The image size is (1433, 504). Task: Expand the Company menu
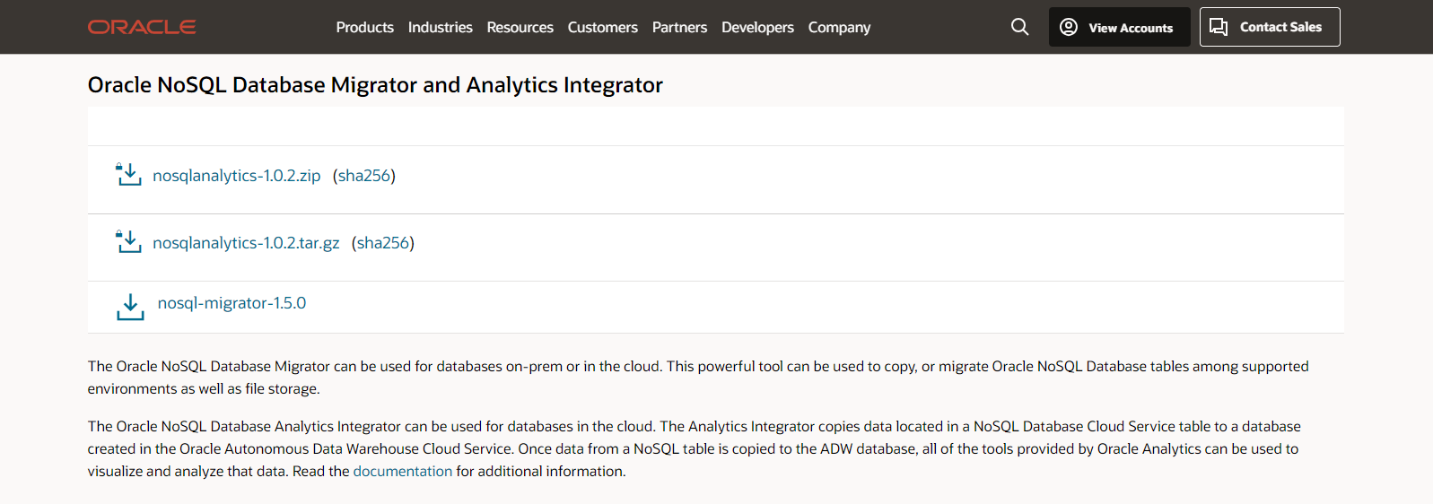(839, 28)
